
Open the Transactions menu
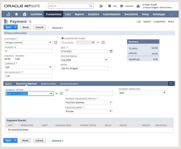tap(53, 14)
